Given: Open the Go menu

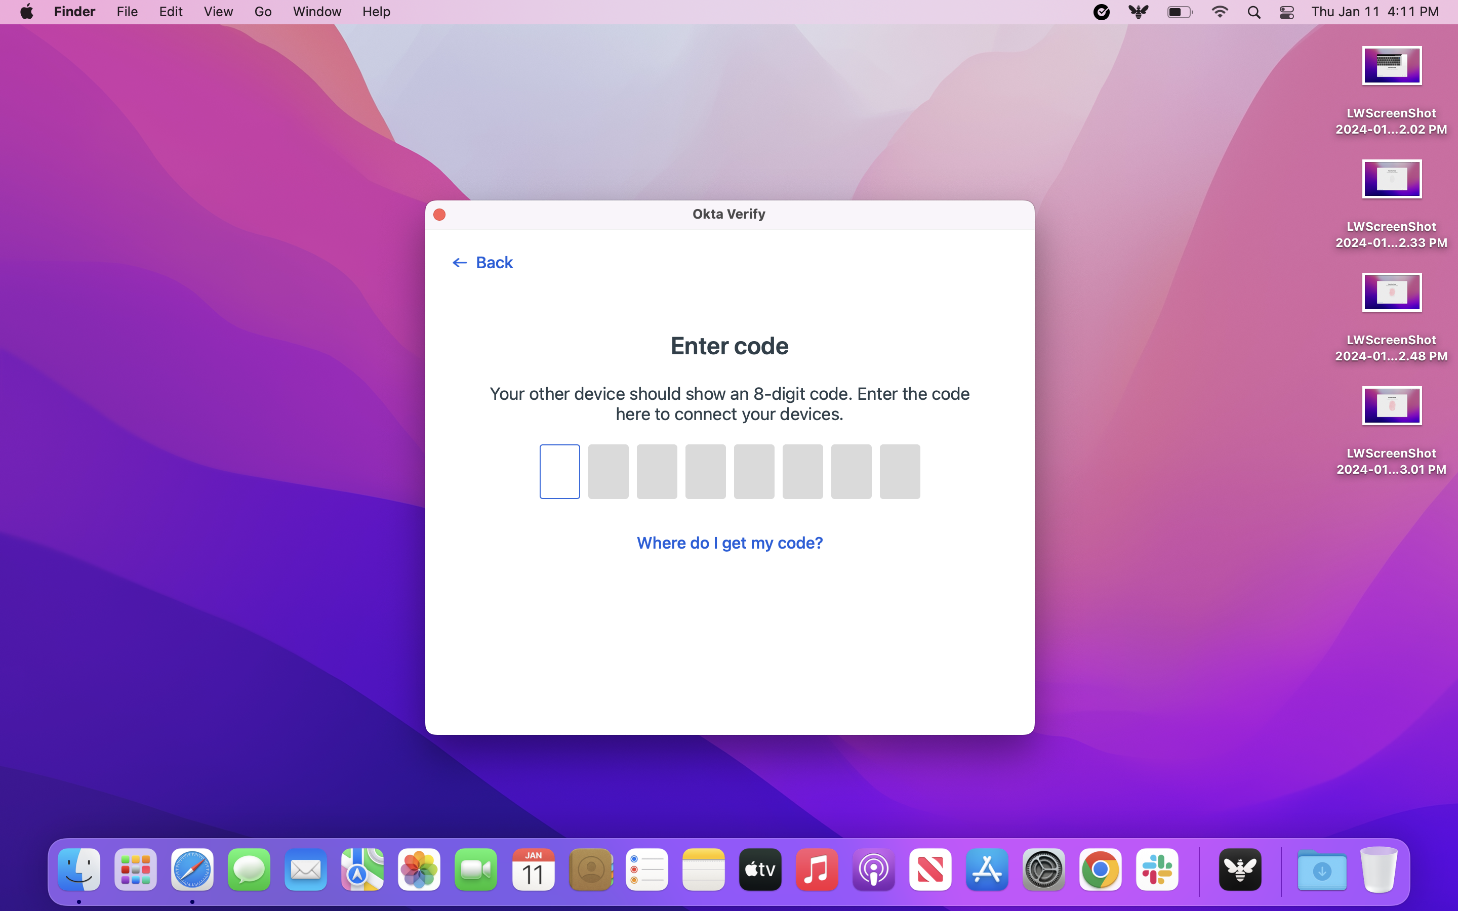Looking at the screenshot, I should [263, 12].
